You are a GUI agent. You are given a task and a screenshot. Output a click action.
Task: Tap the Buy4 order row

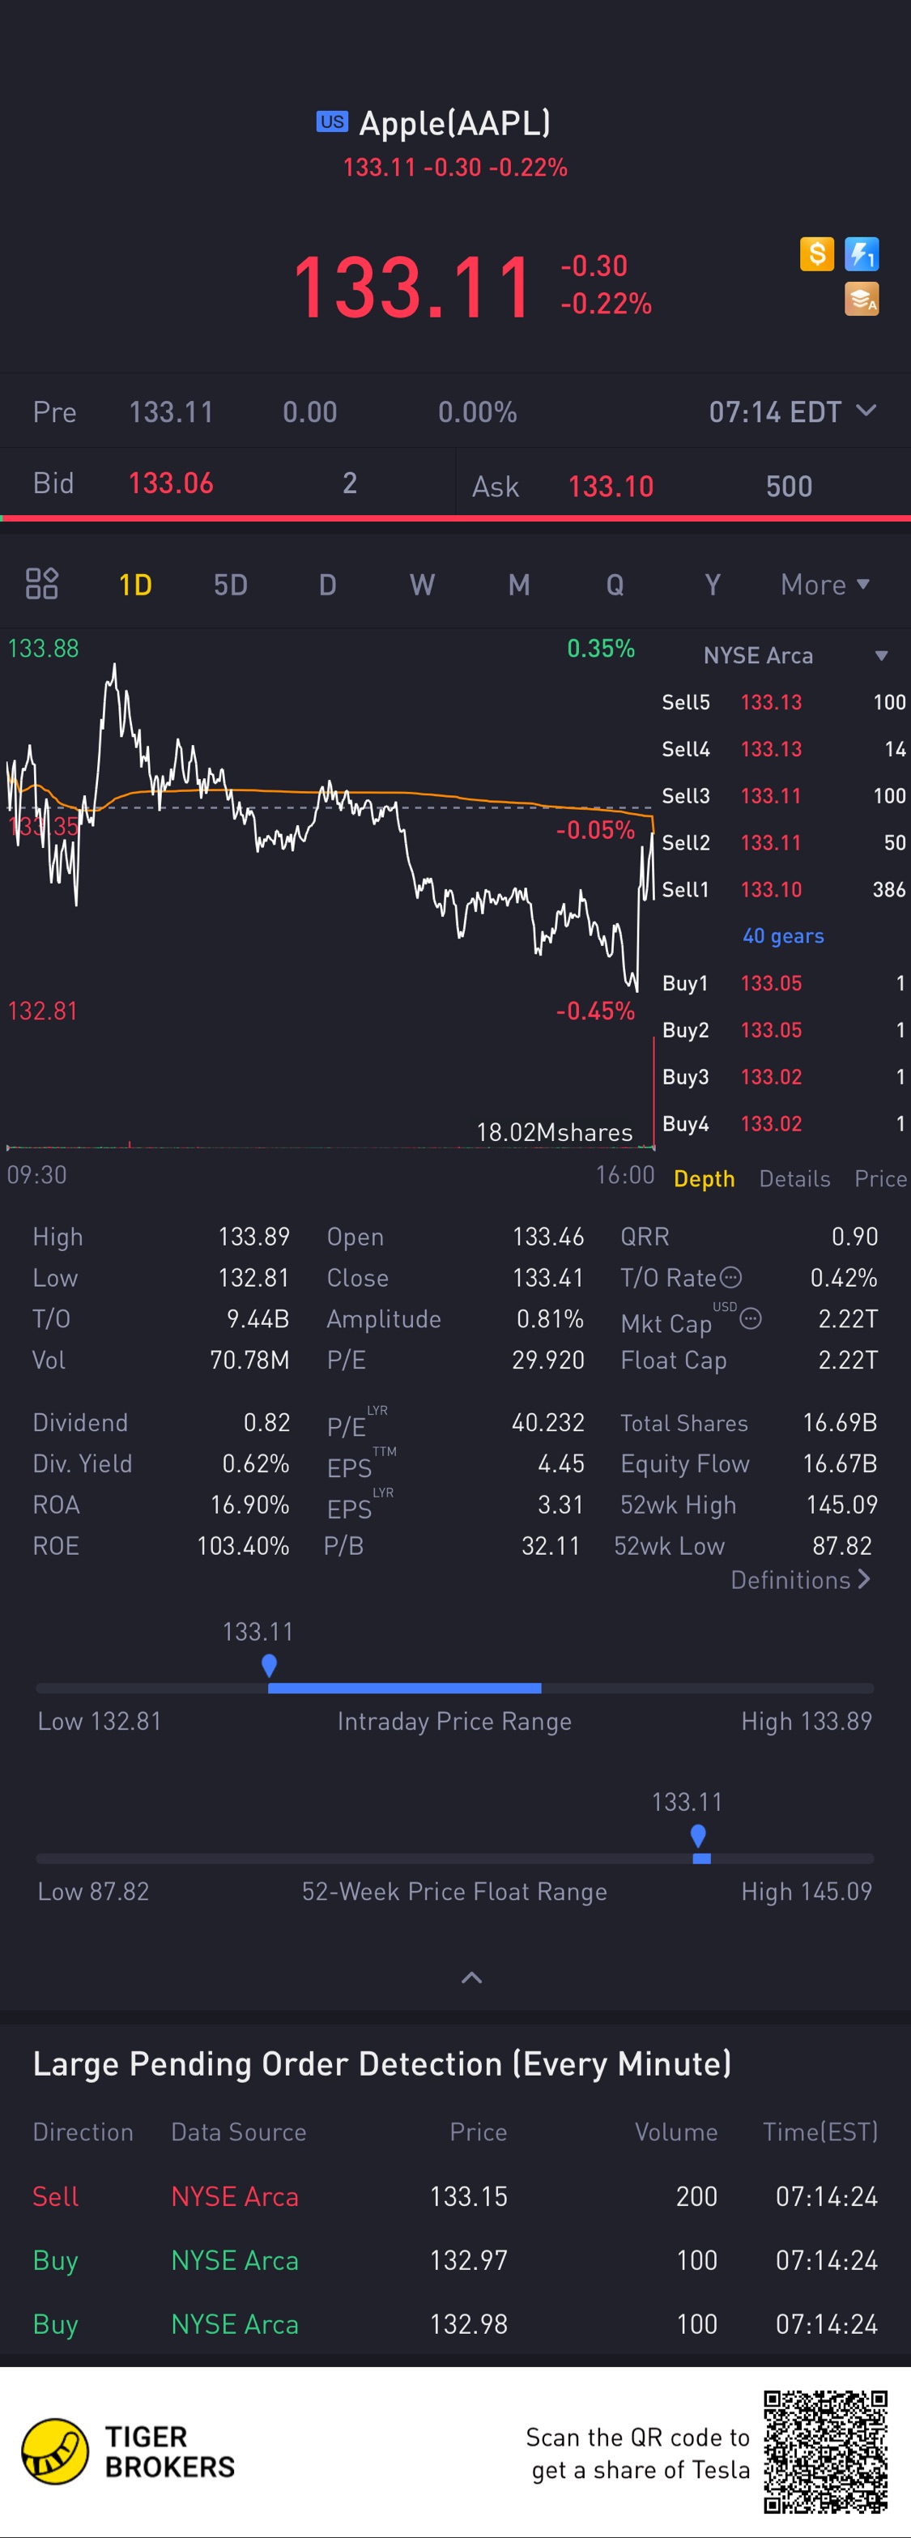click(x=783, y=1123)
